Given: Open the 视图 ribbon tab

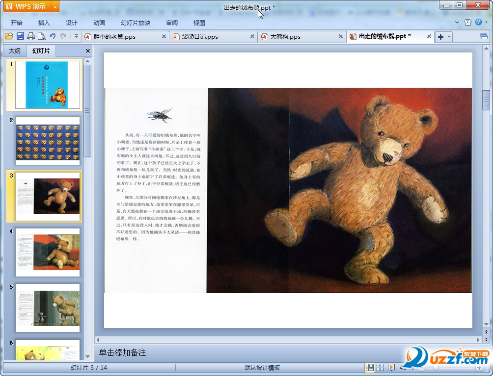Looking at the screenshot, I should (199, 23).
